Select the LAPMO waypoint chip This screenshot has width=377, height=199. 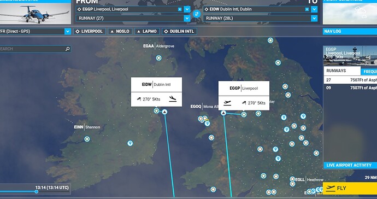147,31
